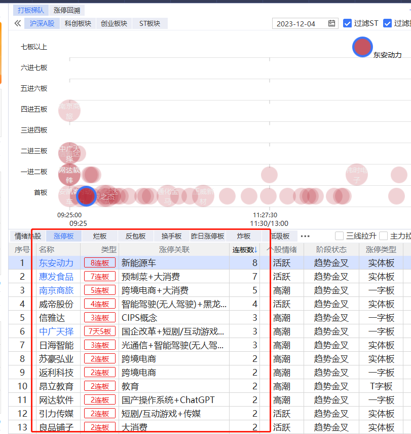Enable the 主力拉 checkbox
Viewport: 411px width, 434px height.
coord(383,236)
